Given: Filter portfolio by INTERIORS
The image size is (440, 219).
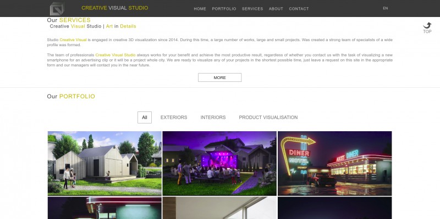Looking at the screenshot, I should click(x=213, y=117).
